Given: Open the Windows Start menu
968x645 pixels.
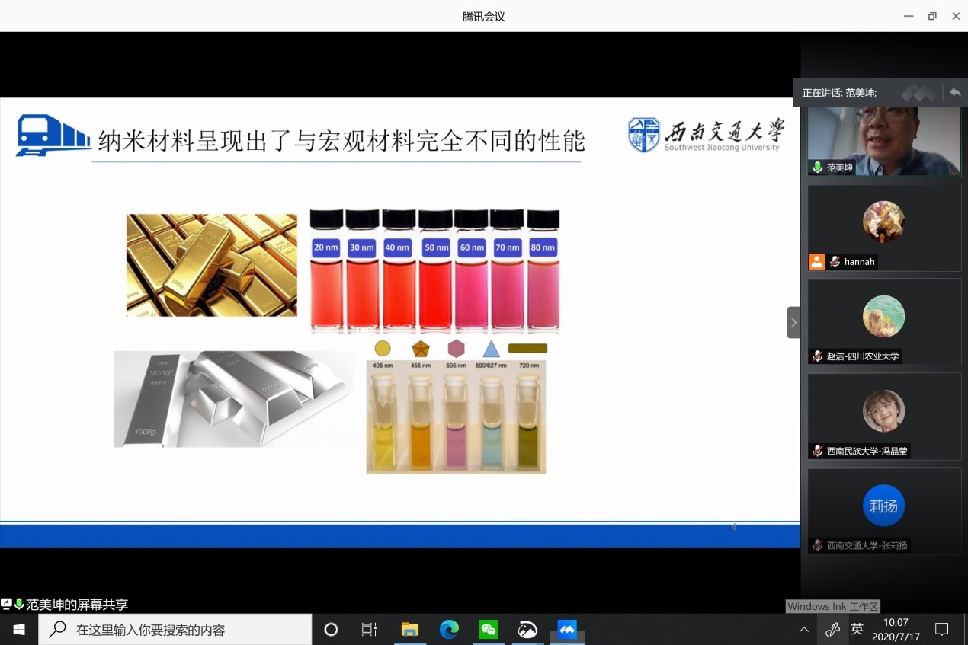Looking at the screenshot, I should pos(18,629).
